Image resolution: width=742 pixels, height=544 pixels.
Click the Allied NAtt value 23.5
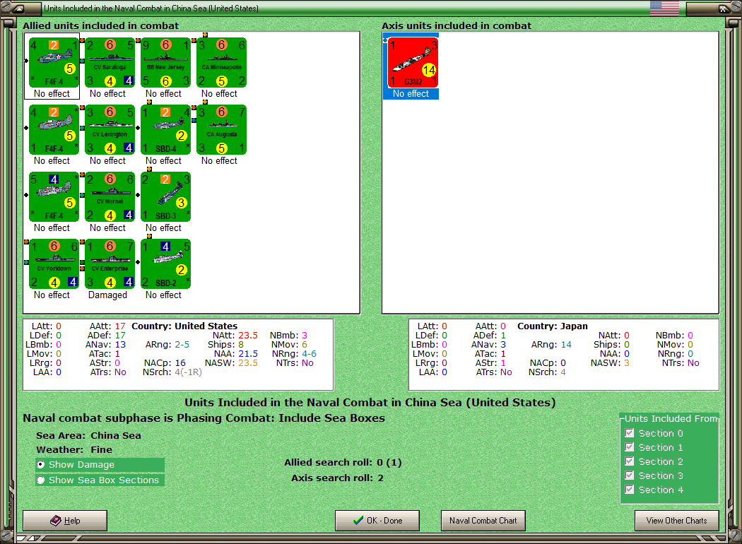click(x=248, y=336)
